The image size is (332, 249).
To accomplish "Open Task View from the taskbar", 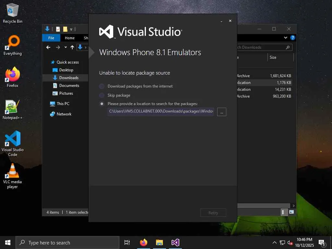I will point(127,243).
